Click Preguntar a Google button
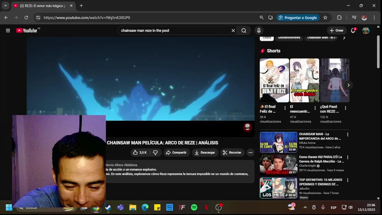The width and height of the screenshot is (382, 215). 298,18
